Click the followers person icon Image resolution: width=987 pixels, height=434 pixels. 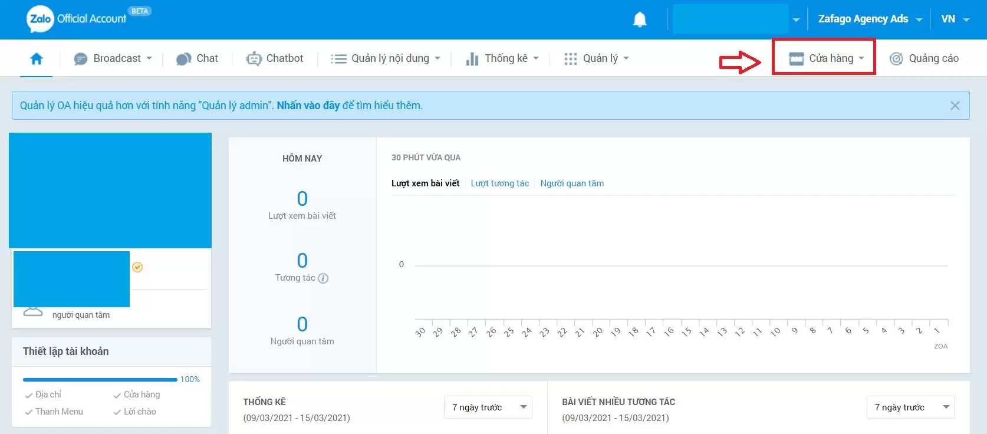[33, 312]
